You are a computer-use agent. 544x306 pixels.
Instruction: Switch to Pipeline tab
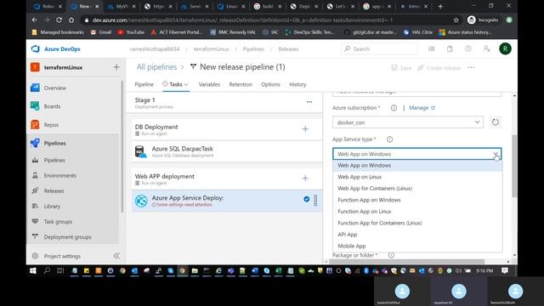144,84
